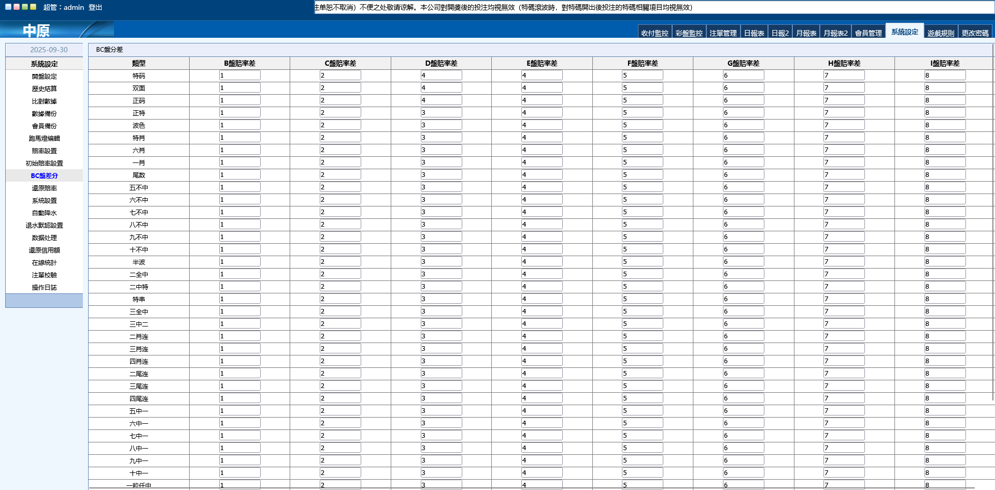The image size is (995, 490).
Task: Select the I盤賠率差 field for 尾数
Action: (x=945, y=175)
